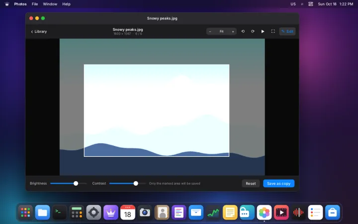The image size is (358, 224).
Task: Open Contacts from the dock
Action: [x=162, y=213]
